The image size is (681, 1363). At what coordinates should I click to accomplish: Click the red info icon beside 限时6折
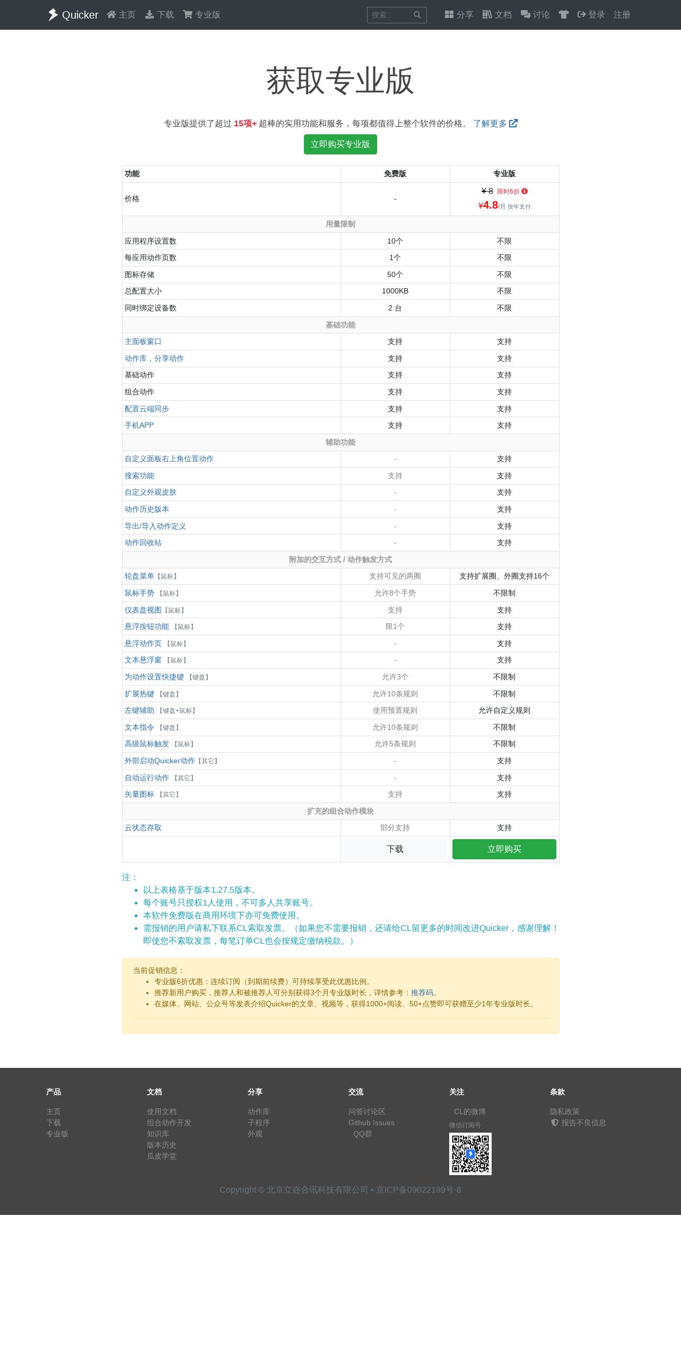click(x=525, y=191)
